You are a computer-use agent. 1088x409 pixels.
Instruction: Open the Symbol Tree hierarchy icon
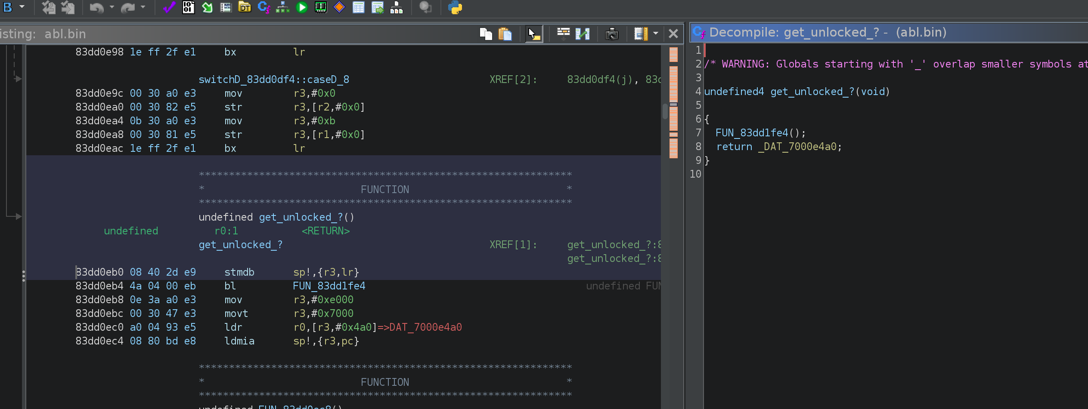pyautogui.click(x=396, y=7)
